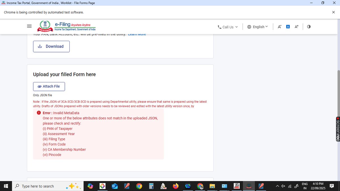Click the 'Upload your filled Form here' heading
The image size is (340, 191).
tap(64, 74)
